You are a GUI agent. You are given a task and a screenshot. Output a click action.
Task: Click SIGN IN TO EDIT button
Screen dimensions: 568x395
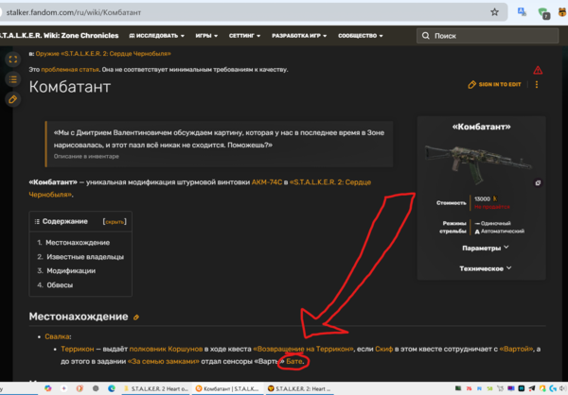(x=495, y=84)
